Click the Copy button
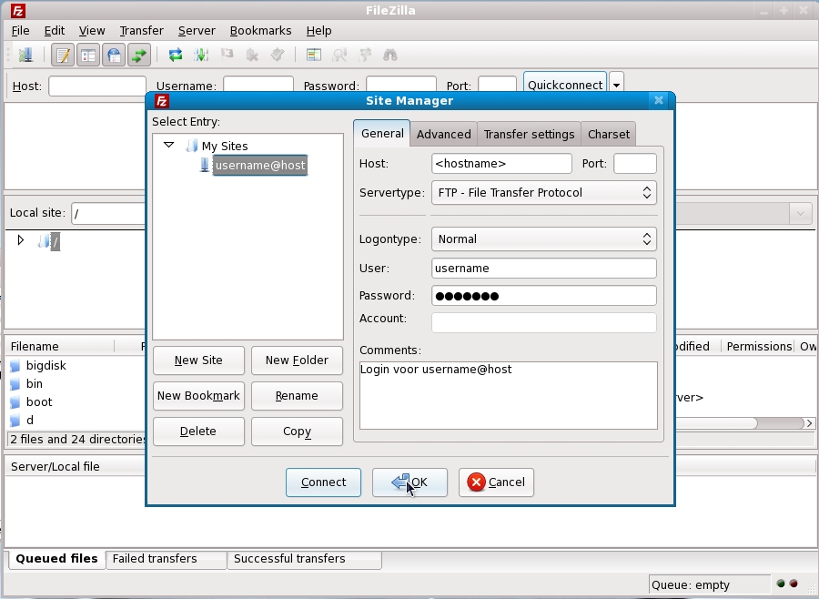The image size is (819, 599). tap(297, 431)
